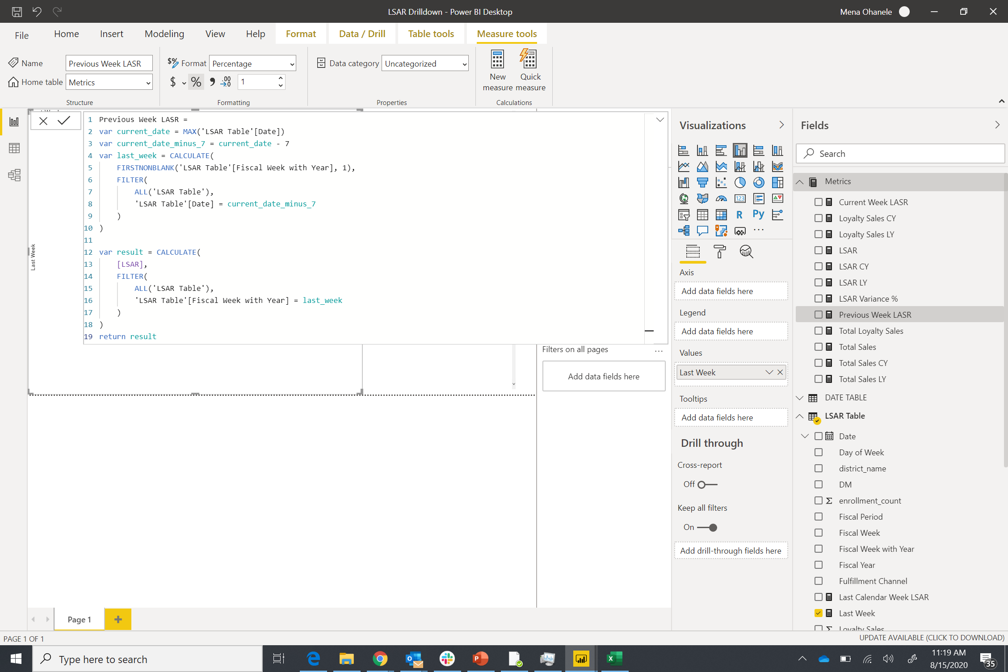The height and width of the screenshot is (672, 1008).
Task: Toggle the Cross-report switch on
Action: click(x=707, y=484)
